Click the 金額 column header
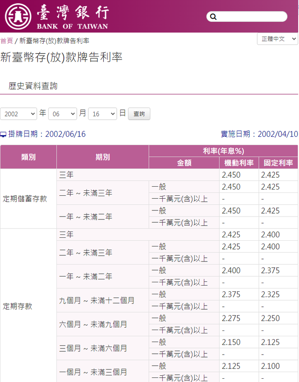This screenshot has width=299, height=382. (x=184, y=163)
